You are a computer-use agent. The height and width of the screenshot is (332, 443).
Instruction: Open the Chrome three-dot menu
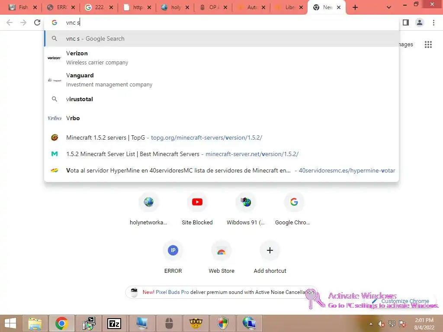(x=433, y=22)
